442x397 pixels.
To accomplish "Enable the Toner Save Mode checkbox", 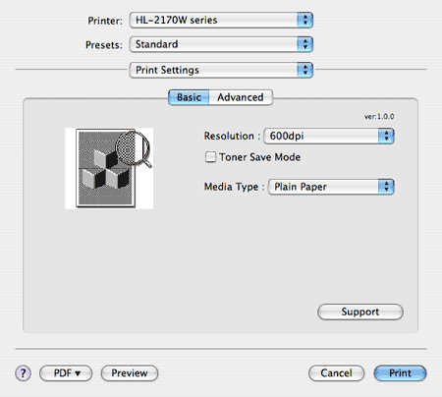I will coord(210,157).
